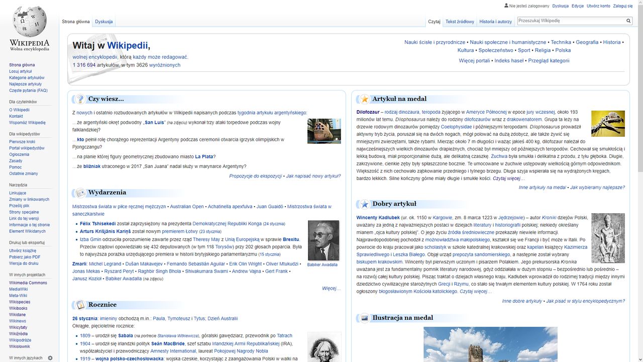Click the 'Czy wiesz' question mark icon

80,99
